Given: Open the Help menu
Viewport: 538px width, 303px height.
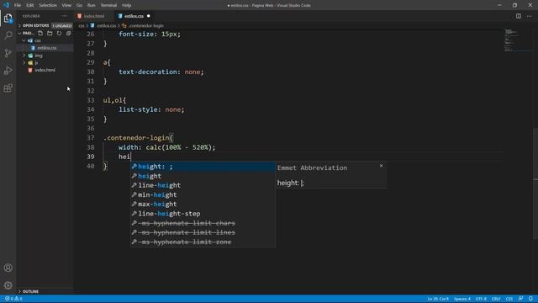Looking at the screenshot, I should point(127,5).
